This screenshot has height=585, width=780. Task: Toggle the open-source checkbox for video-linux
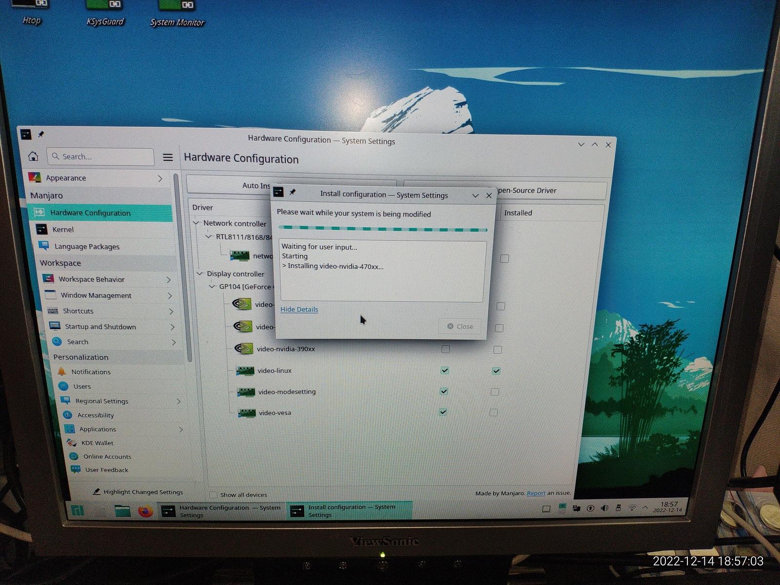445,370
